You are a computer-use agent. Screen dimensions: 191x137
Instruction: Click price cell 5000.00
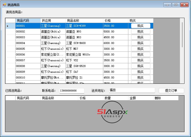(x=116, y=31)
